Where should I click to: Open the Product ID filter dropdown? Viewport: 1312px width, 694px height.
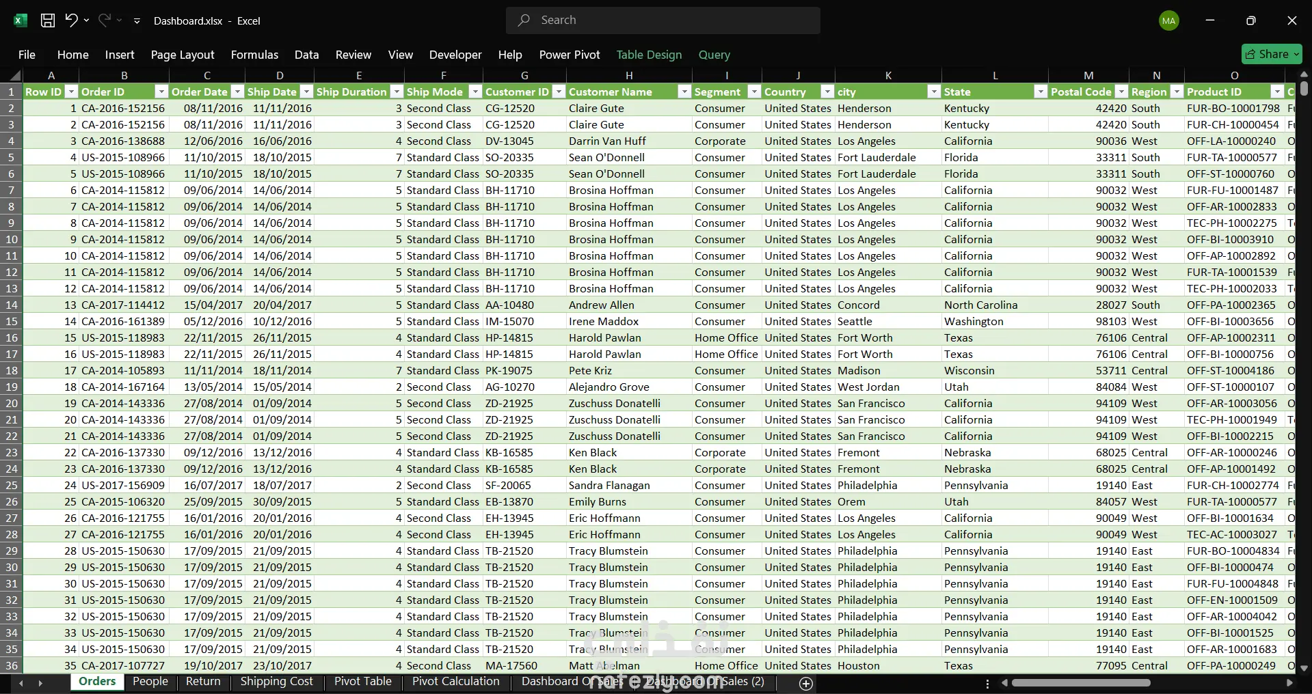tap(1277, 92)
